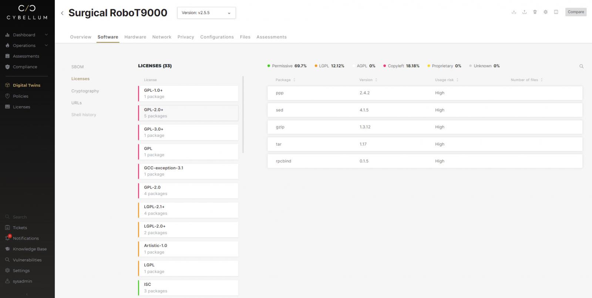Switch to the Network tab

click(162, 37)
